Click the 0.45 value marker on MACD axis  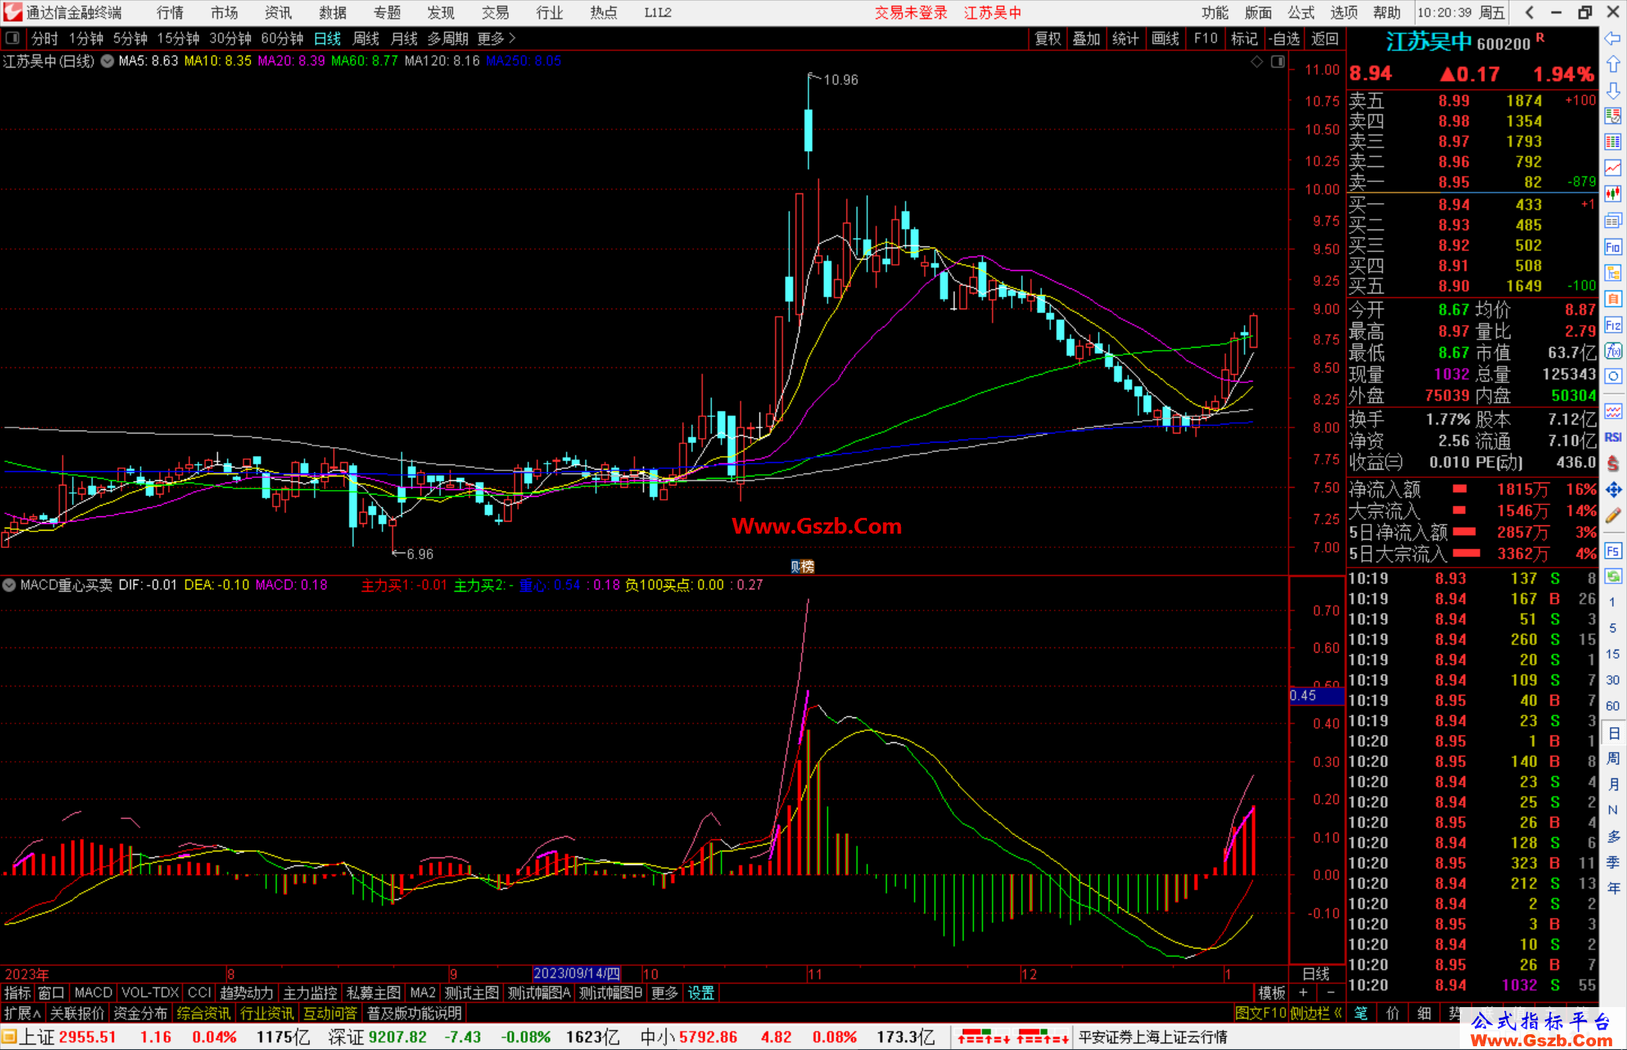point(1316,695)
